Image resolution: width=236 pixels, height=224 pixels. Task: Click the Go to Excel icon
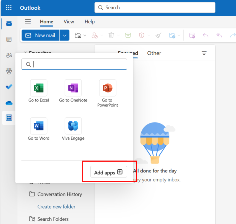(x=39, y=88)
